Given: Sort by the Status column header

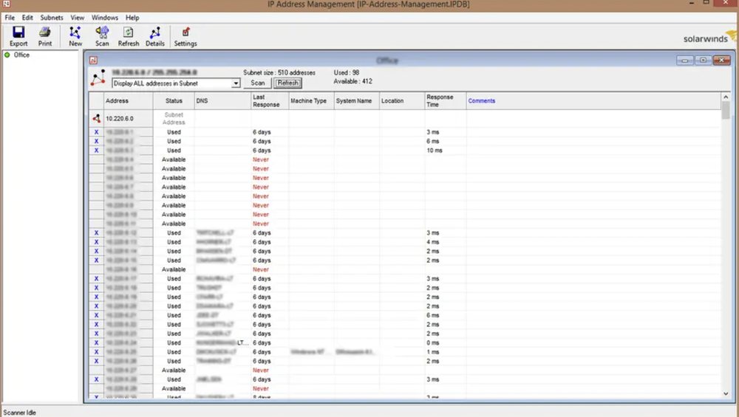Looking at the screenshot, I should (x=174, y=100).
